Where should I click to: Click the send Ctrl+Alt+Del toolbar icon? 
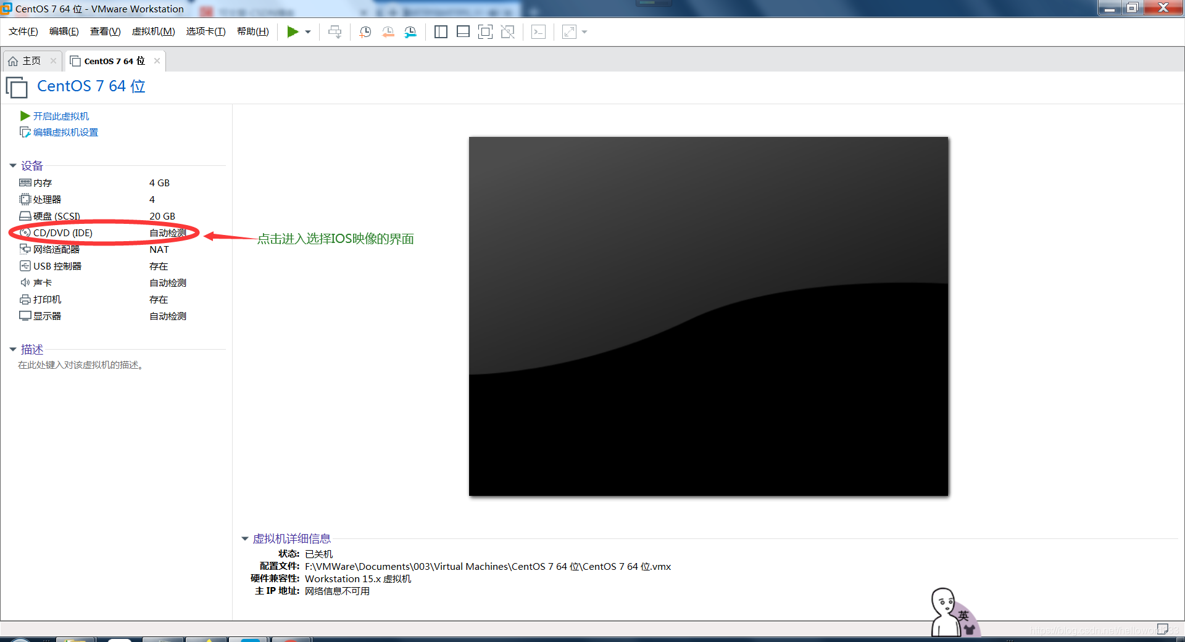click(335, 32)
